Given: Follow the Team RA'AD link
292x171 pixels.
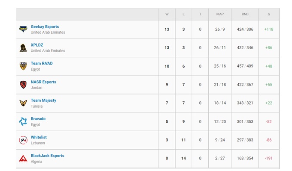Looking at the screenshot, I should (42, 63).
